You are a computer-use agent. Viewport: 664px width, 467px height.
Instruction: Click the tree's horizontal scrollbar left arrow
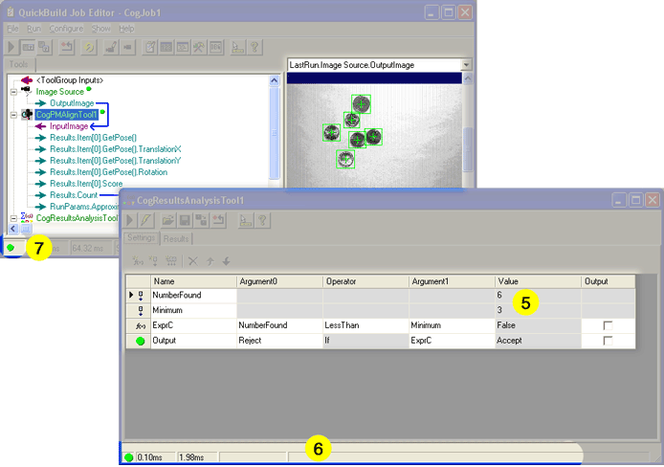point(12,229)
